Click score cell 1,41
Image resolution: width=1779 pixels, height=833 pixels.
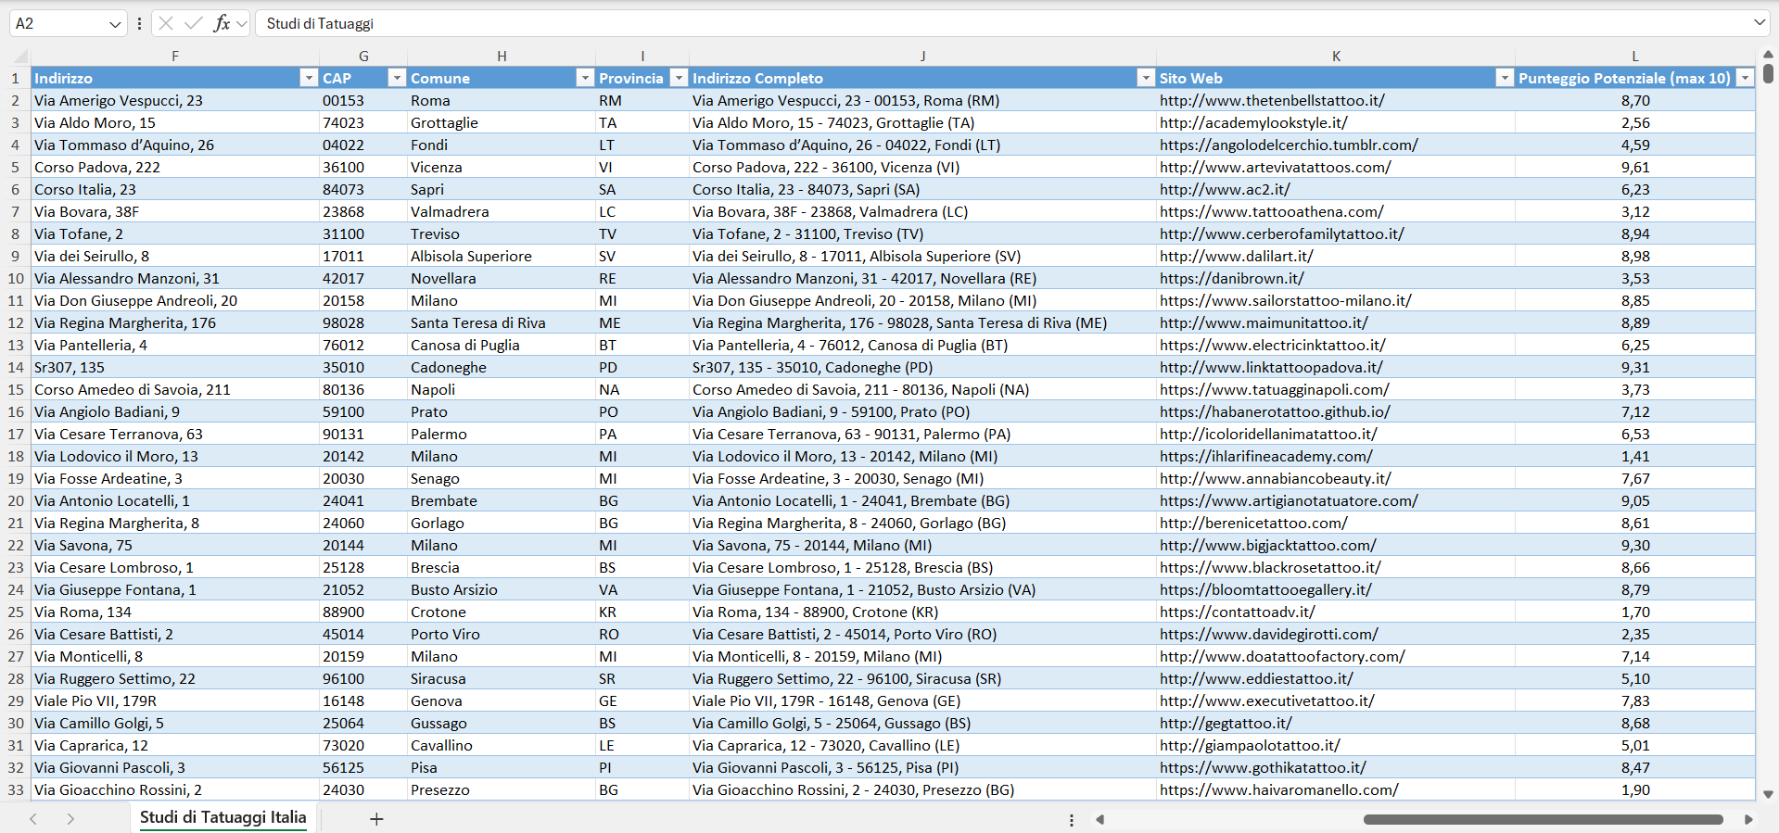tap(1635, 456)
